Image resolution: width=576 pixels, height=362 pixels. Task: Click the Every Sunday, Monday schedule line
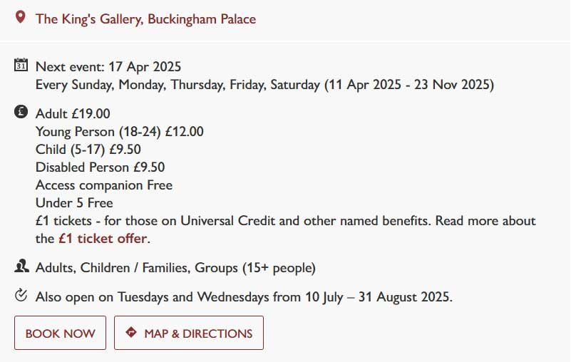pyautogui.click(x=264, y=85)
